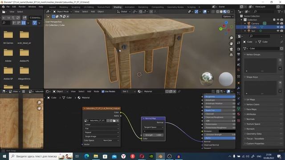The height and width of the screenshot is (160, 285).
Task: Select wireframe viewport shading mode
Action: click(218, 12)
